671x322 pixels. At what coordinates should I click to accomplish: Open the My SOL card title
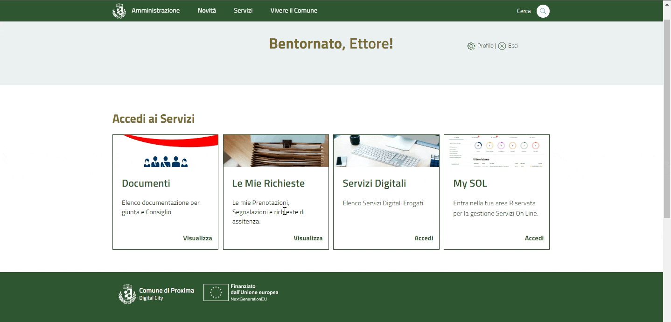click(x=470, y=183)
